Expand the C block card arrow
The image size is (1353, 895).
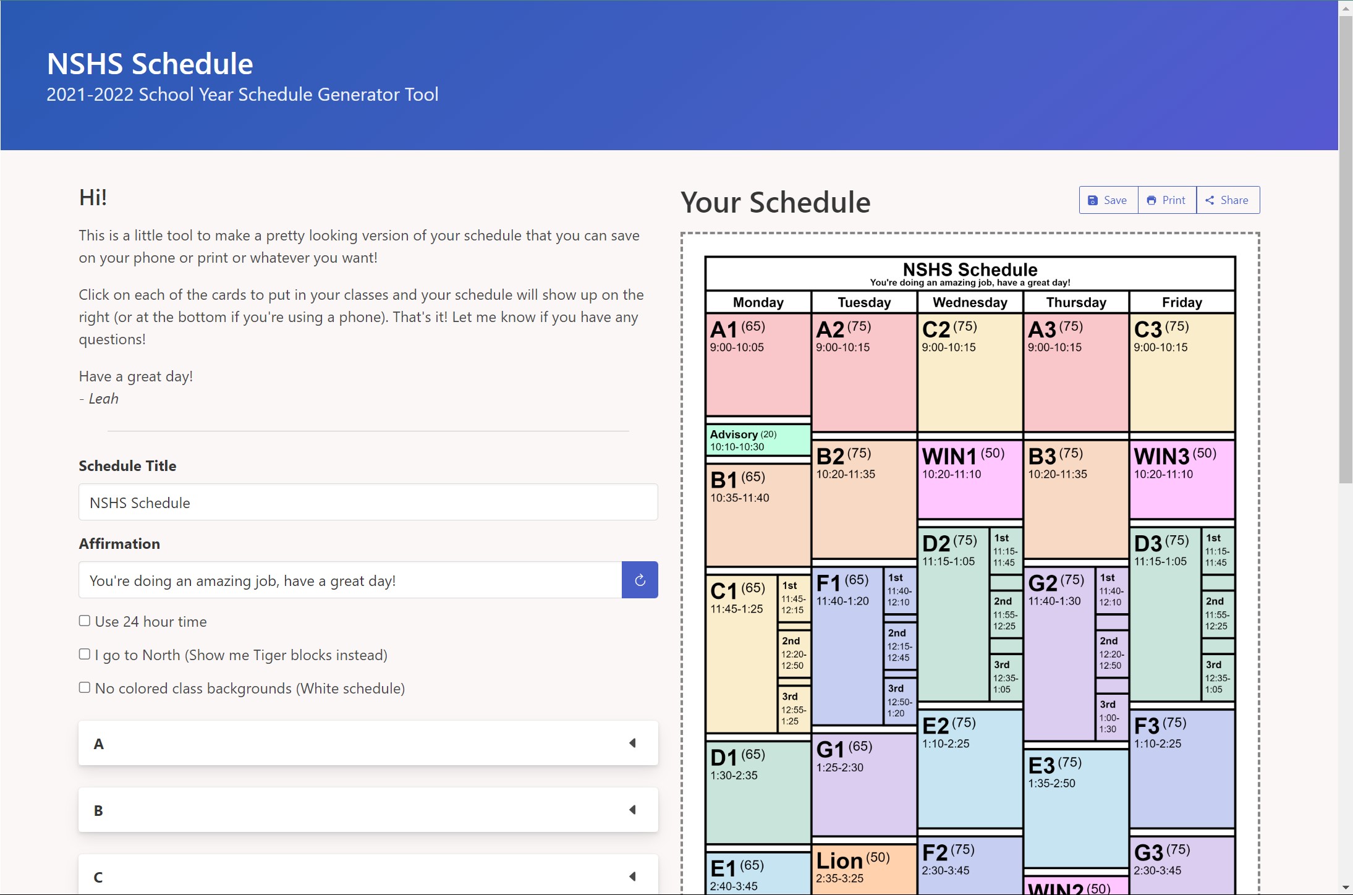click(632, 876)
